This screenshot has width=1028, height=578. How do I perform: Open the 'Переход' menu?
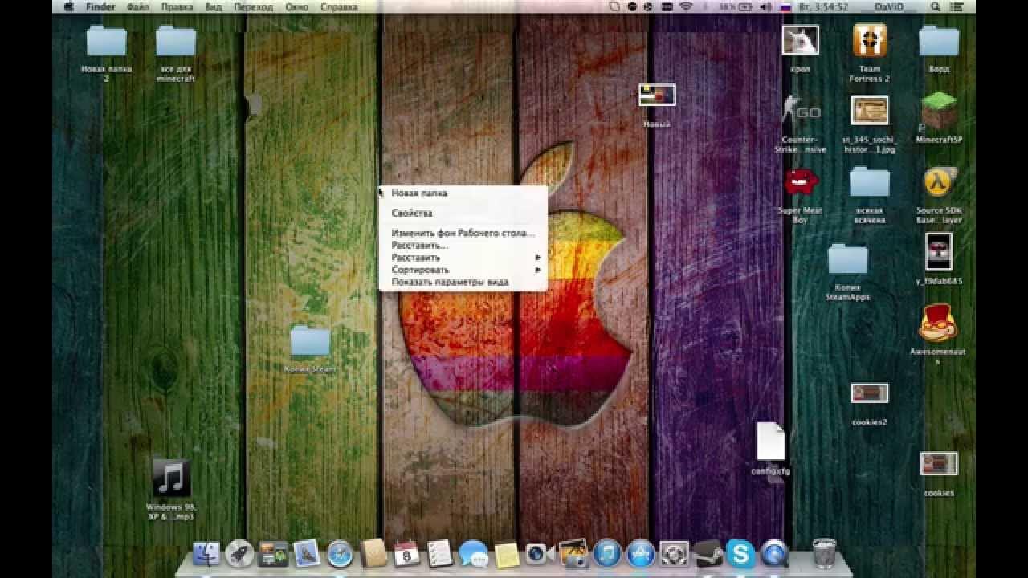tap(254, 6)
